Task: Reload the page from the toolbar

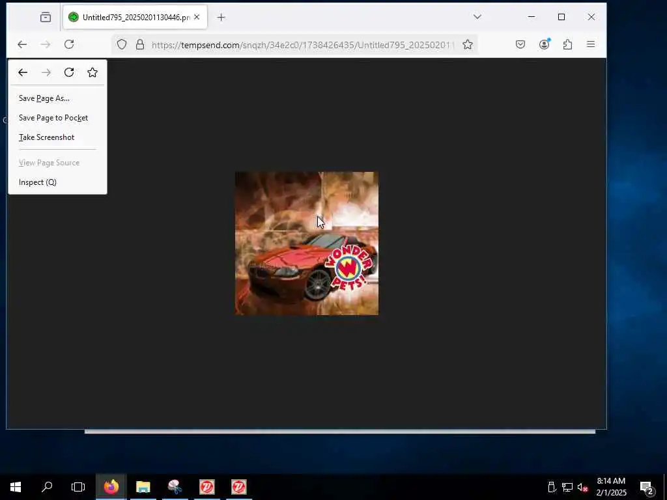Action: point(69,44)
